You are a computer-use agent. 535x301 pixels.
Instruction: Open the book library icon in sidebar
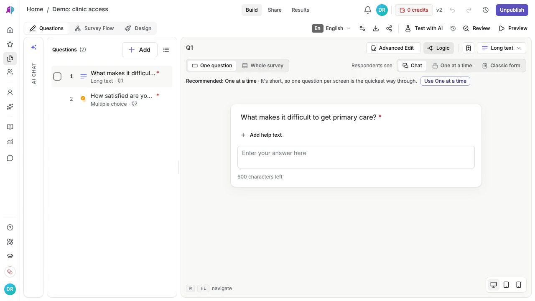[x=10, y=127]
